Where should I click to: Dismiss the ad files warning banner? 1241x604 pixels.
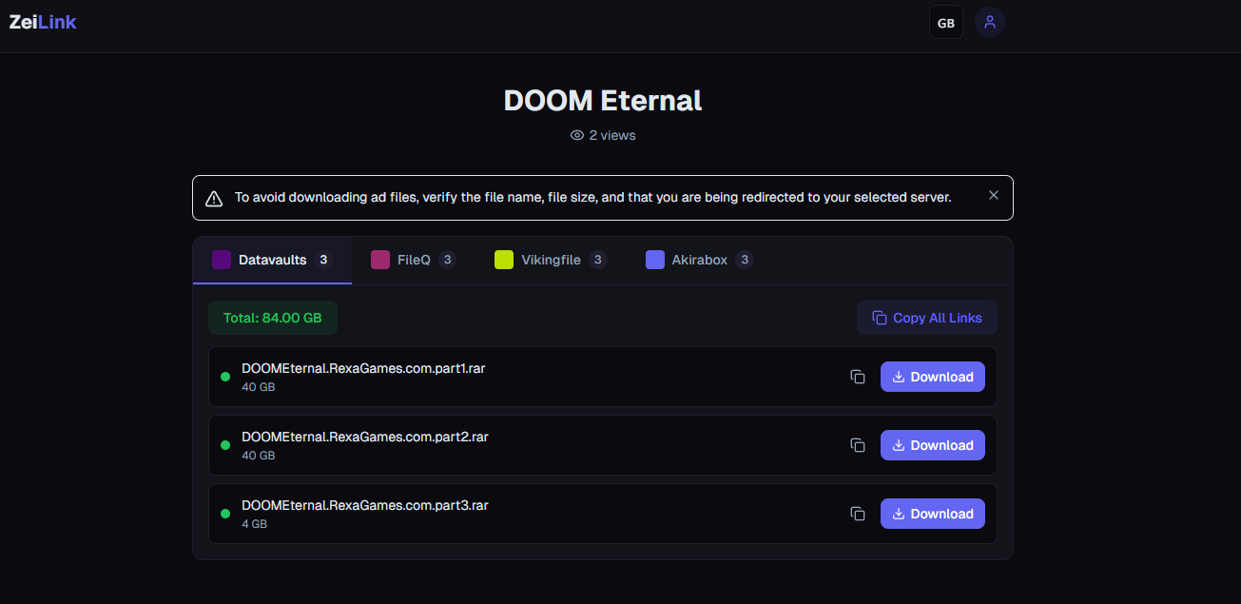994,195
